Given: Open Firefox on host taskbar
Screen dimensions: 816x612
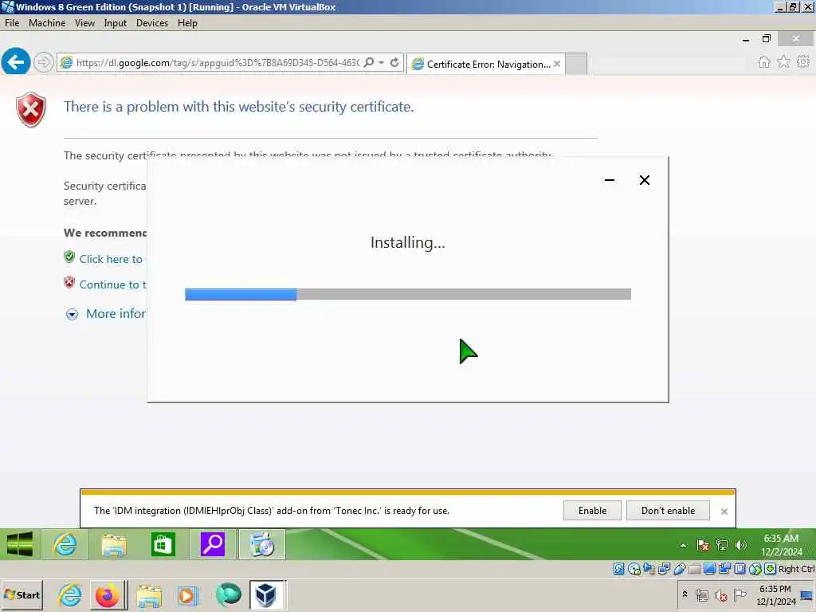Looking at the screenshot, I should tap(108, 594).
